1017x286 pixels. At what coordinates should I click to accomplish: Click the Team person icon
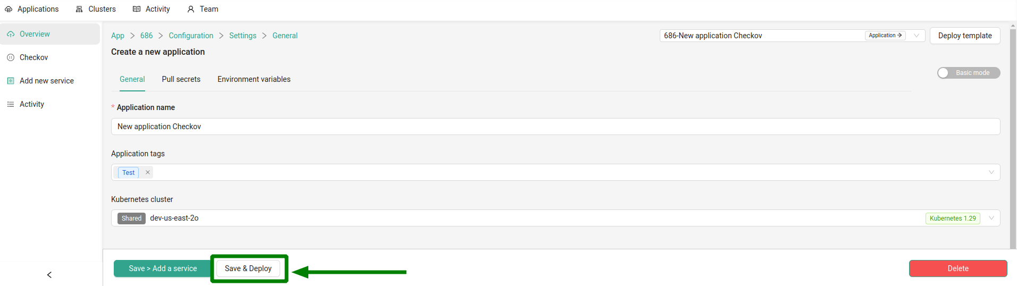click(x=191, y=9)
